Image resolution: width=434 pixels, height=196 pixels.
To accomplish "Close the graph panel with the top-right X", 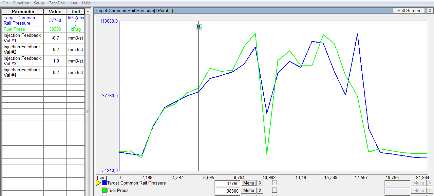I will [x=430, y=10].
